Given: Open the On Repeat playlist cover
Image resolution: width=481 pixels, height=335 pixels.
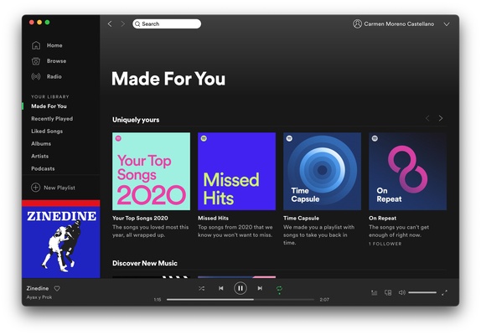Looking at the screenshot, I should coord(408,172).
